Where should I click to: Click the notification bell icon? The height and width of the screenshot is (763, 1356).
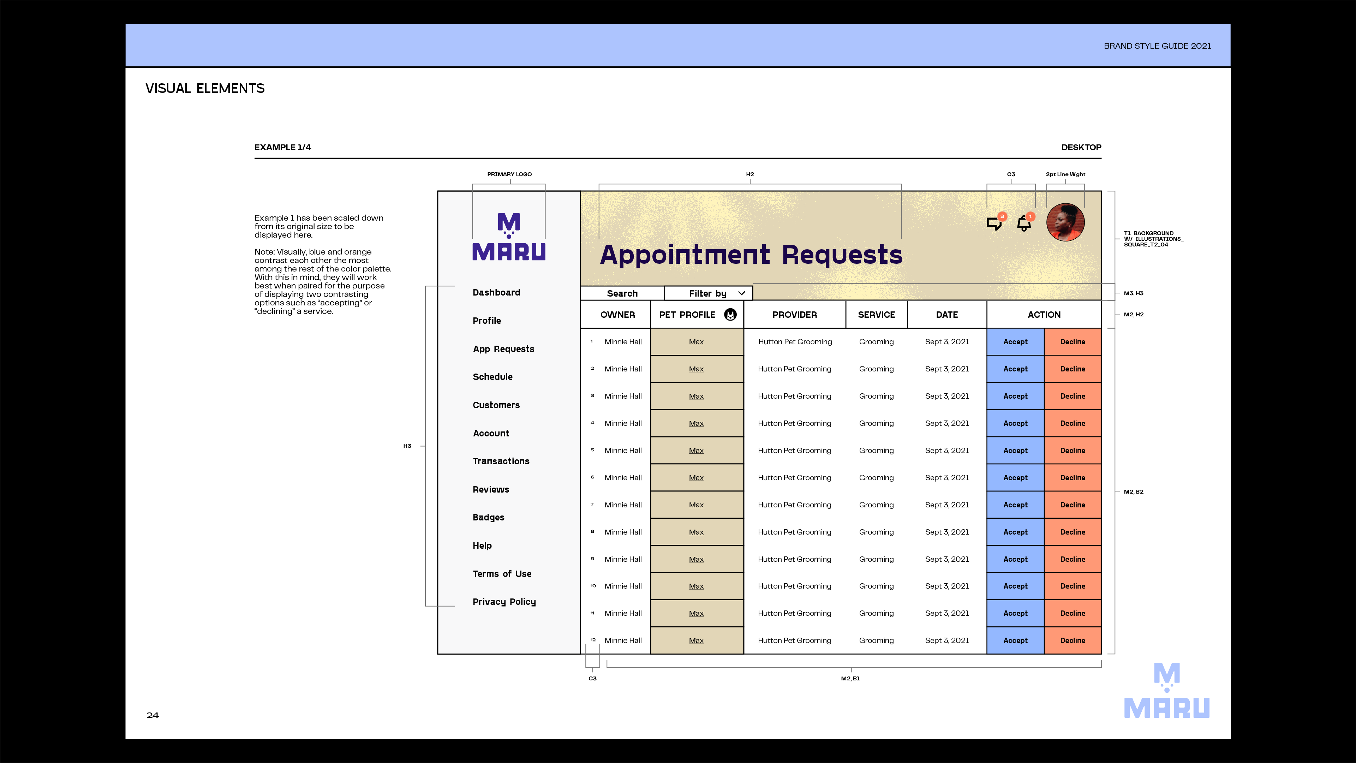[x=1024, y=223]
